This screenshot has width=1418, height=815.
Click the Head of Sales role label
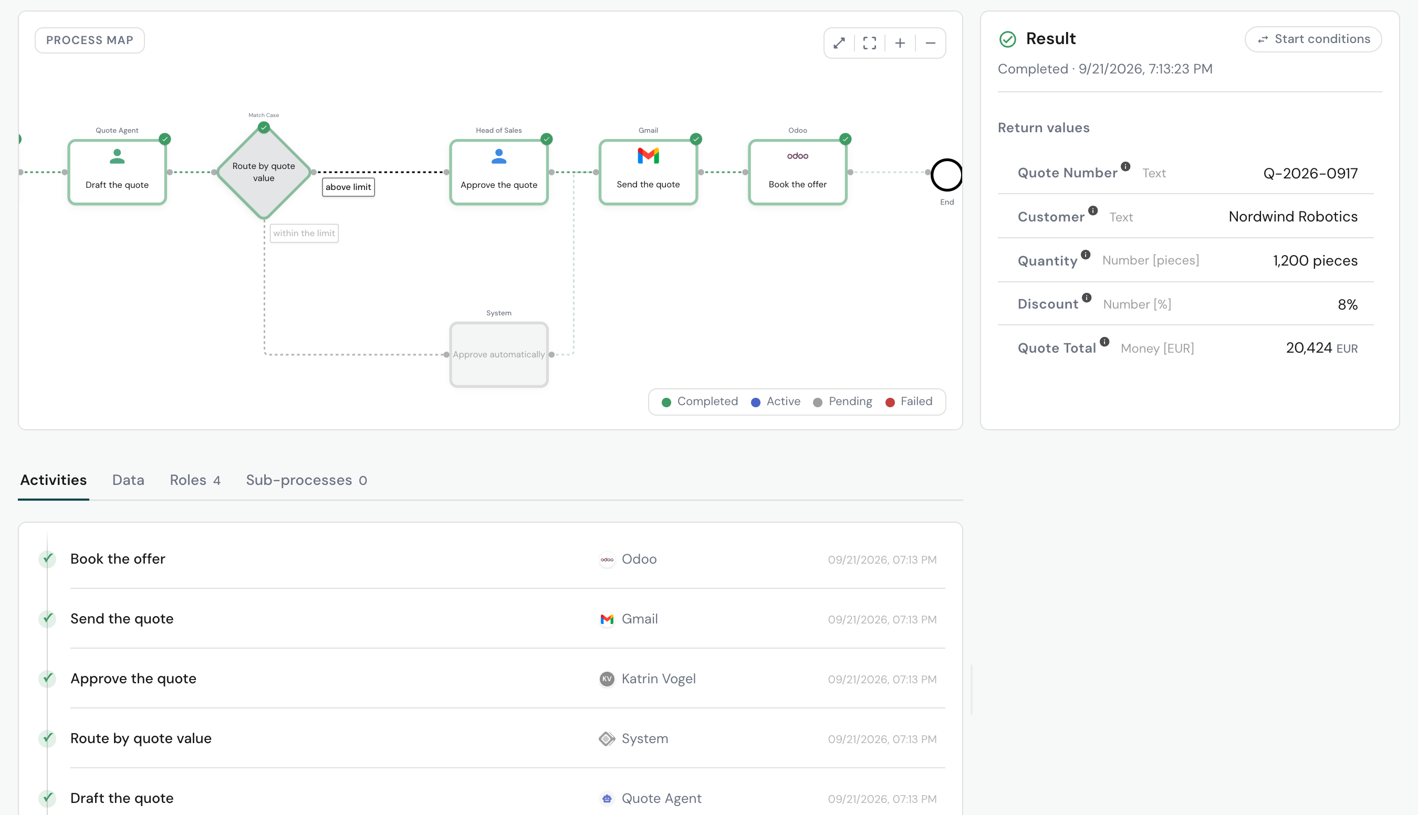point(498,131)
